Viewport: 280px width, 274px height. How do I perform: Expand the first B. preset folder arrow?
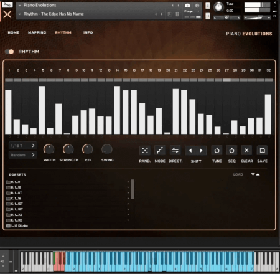(128, 187)
